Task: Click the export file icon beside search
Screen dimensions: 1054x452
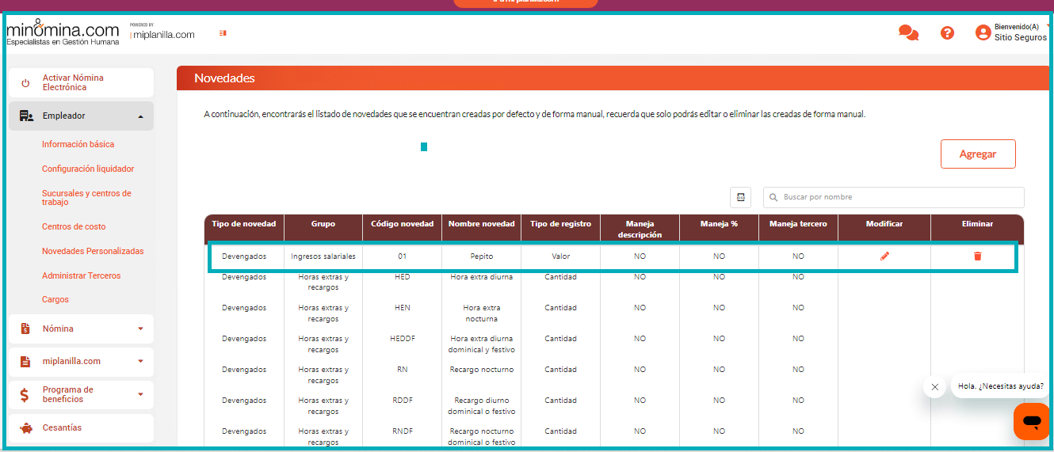Action: (x=739, y=197)
